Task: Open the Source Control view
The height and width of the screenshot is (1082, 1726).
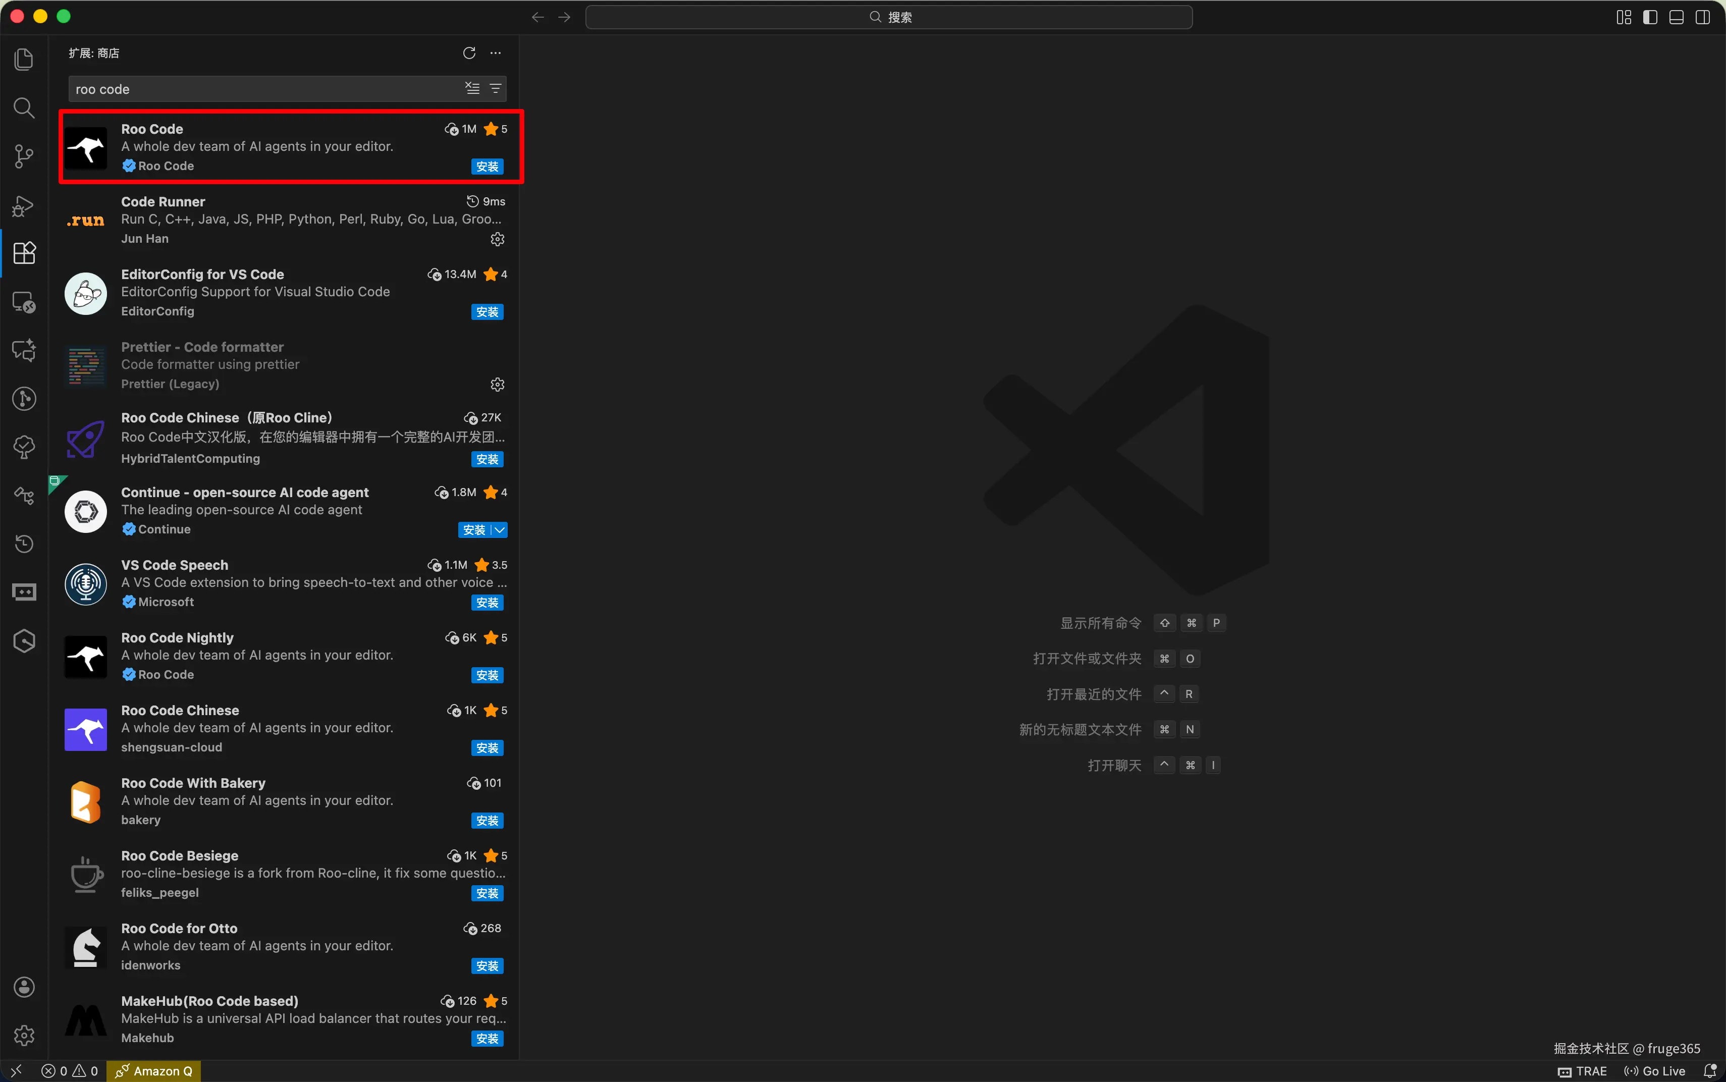Action: (24, 156)
